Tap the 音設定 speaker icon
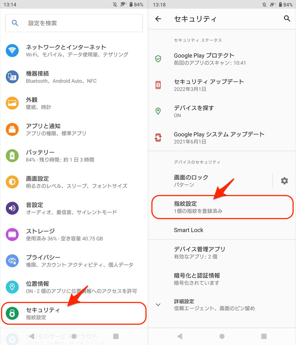The width and height of the screenshot is (296, 345). click(12, 208)
